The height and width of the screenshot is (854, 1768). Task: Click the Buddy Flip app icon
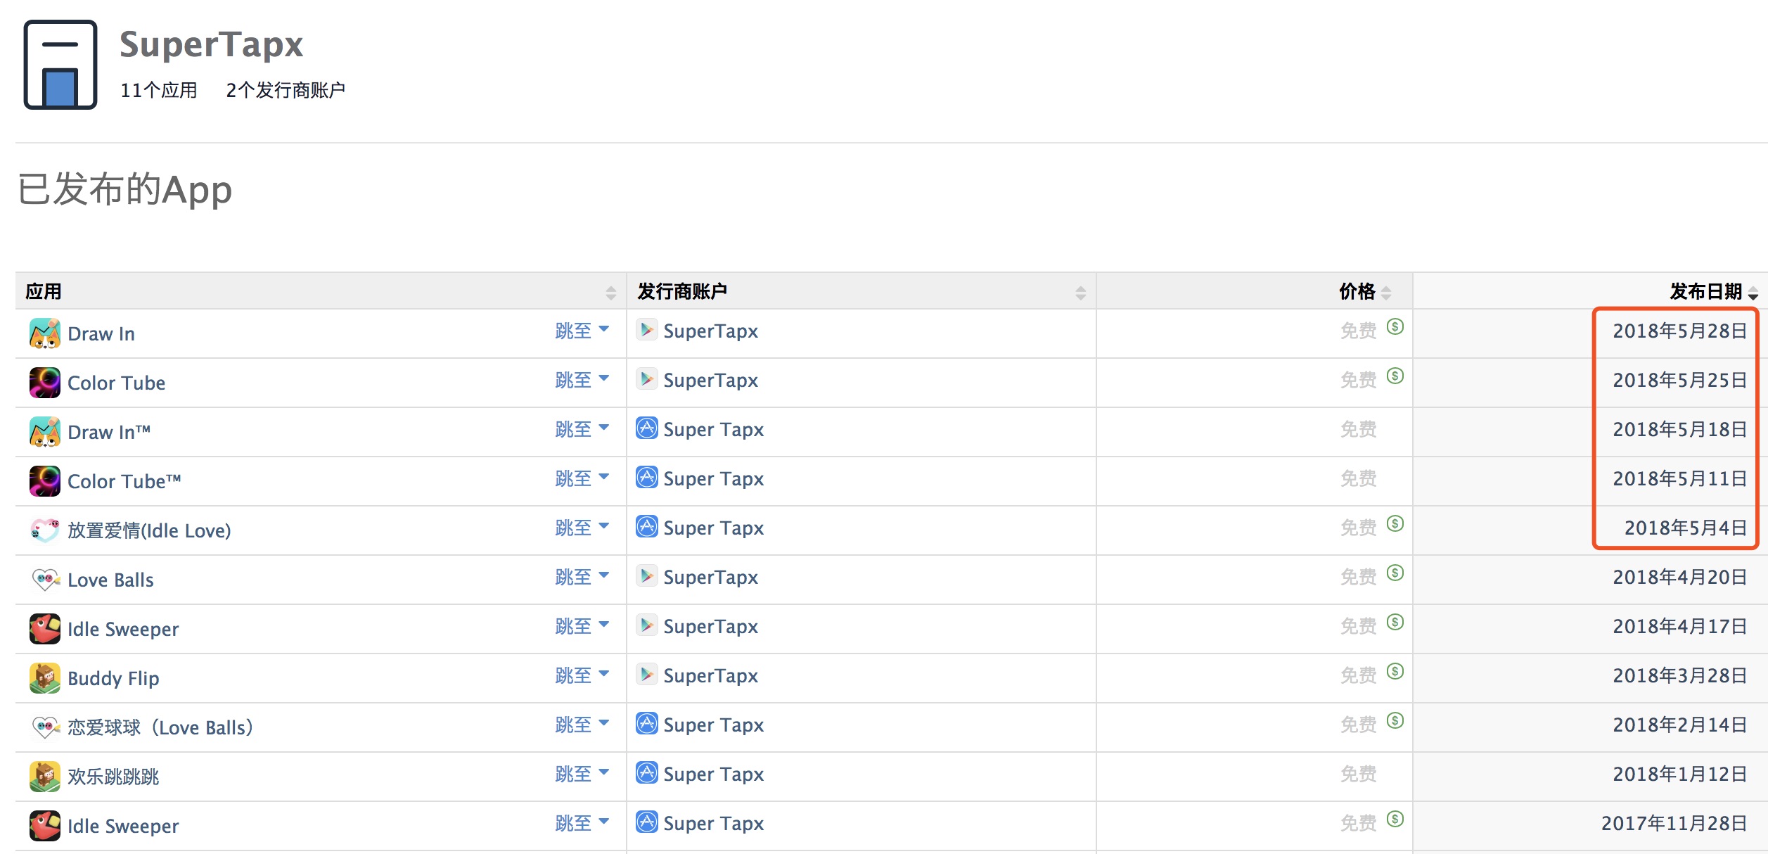[45, 678]
